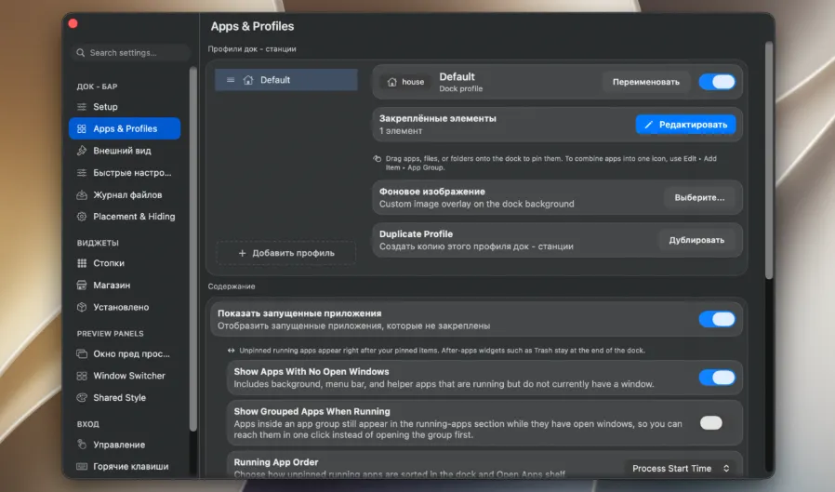Click the sidebar vertical scrollbar

pos(192,247)
